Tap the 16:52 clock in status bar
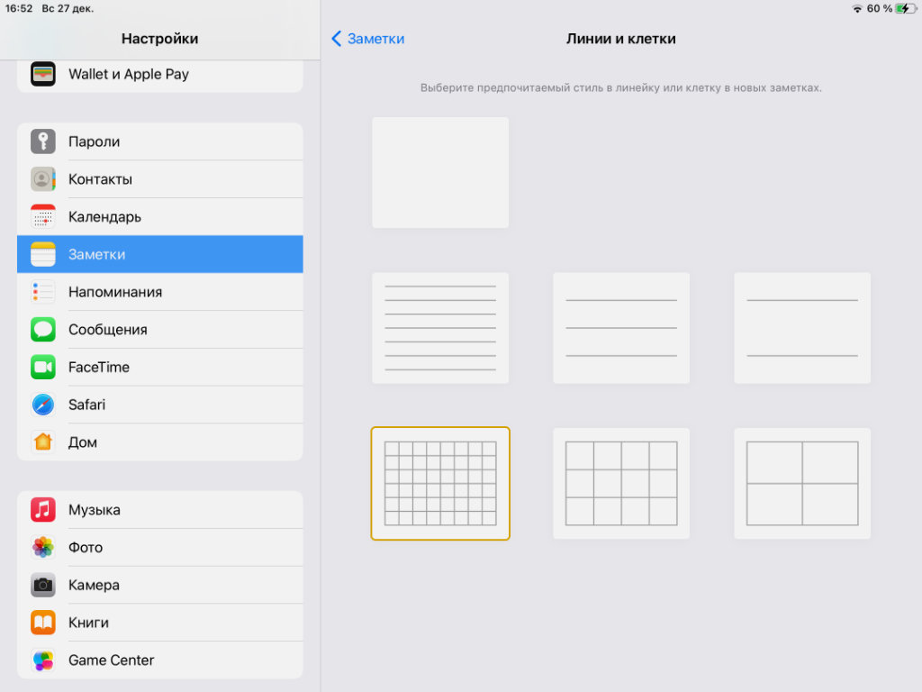 click(19, 9)
